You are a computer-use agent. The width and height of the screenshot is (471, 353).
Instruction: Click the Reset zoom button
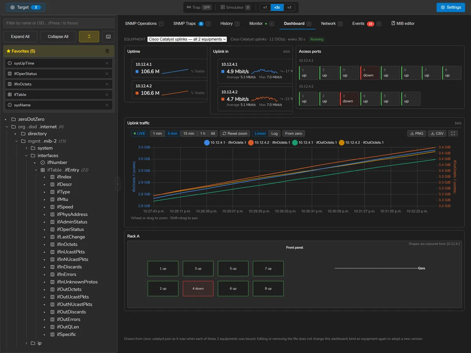235,133
